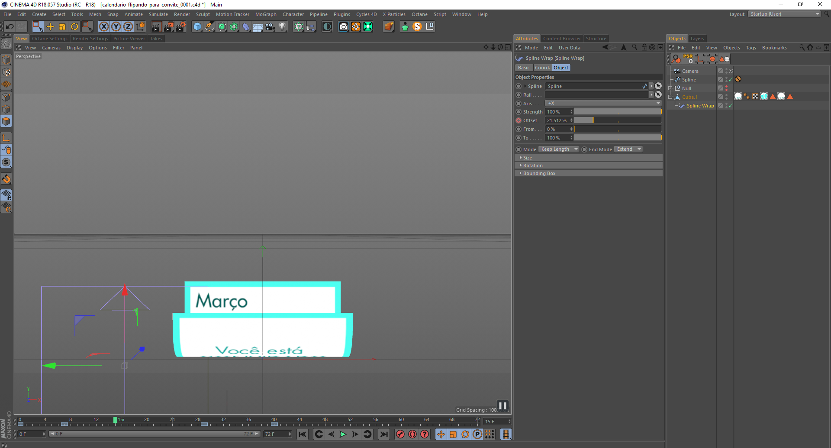Screen dimensions: 831x448
Task: Click Keyframe Selection question-mark icon
Action: [x=425, y=434]
